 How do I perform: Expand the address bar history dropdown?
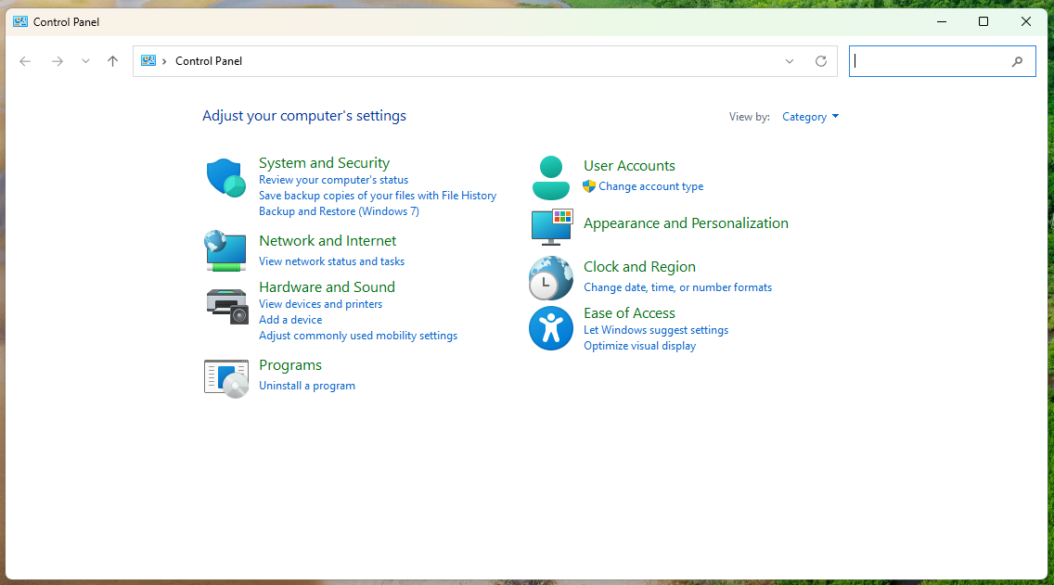point(790,61)
